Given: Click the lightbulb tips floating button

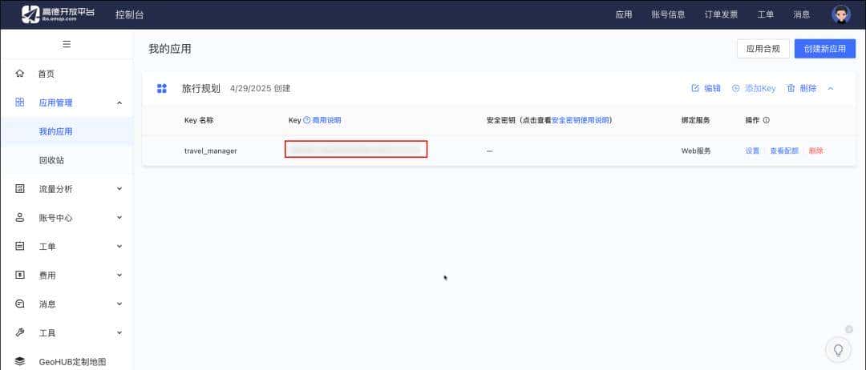Looking at the screenshot, I should point(839,350).
